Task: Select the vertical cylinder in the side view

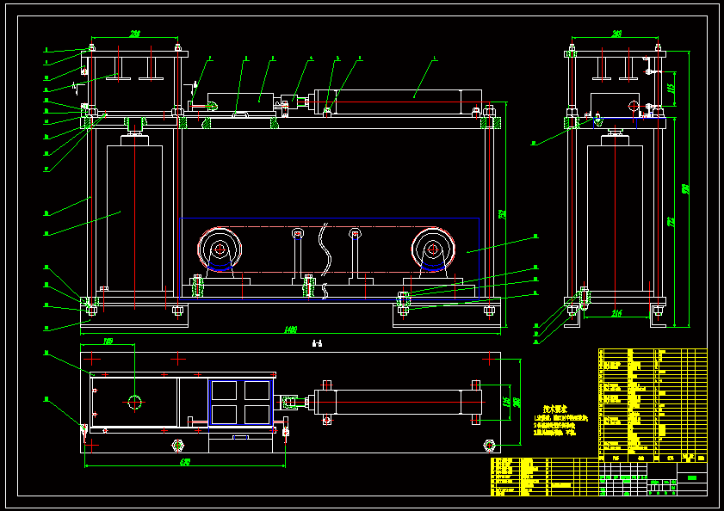Action: 615,218
